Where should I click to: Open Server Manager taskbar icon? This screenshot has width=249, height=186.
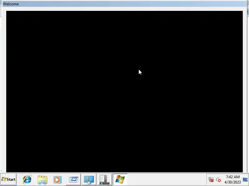click(x=104, y=179)
